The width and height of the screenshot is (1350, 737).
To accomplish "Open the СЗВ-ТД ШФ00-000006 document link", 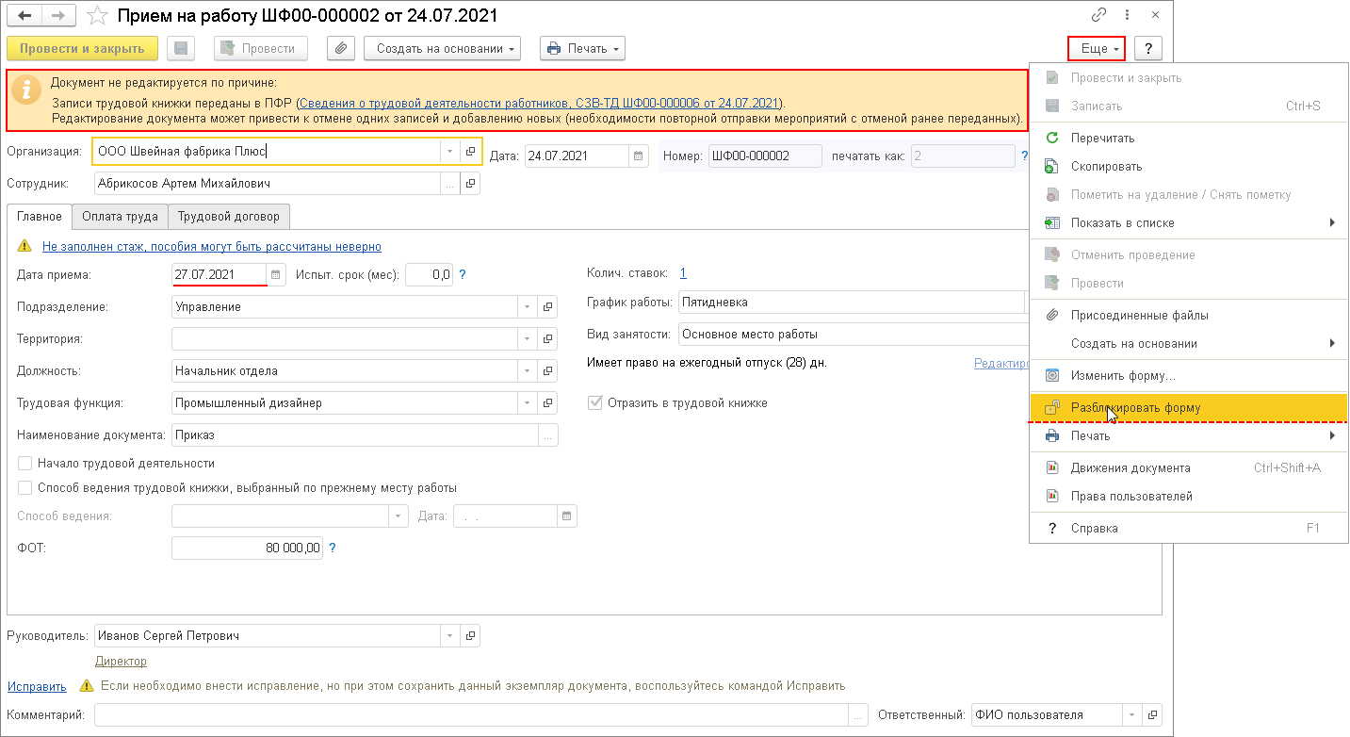I will (539, 103).
